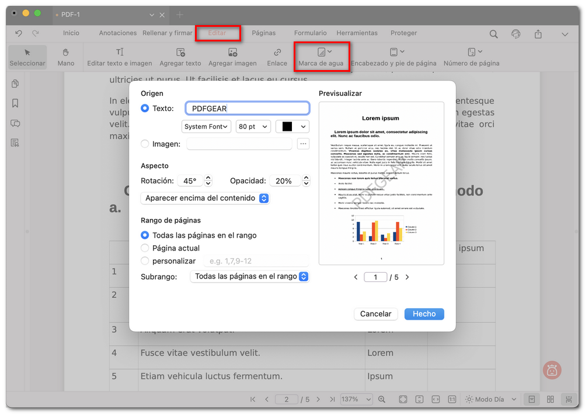The width and height of the screenshot is (585, 414).
Task: Activate the Mano hand tool
Action: coord(65,57)
